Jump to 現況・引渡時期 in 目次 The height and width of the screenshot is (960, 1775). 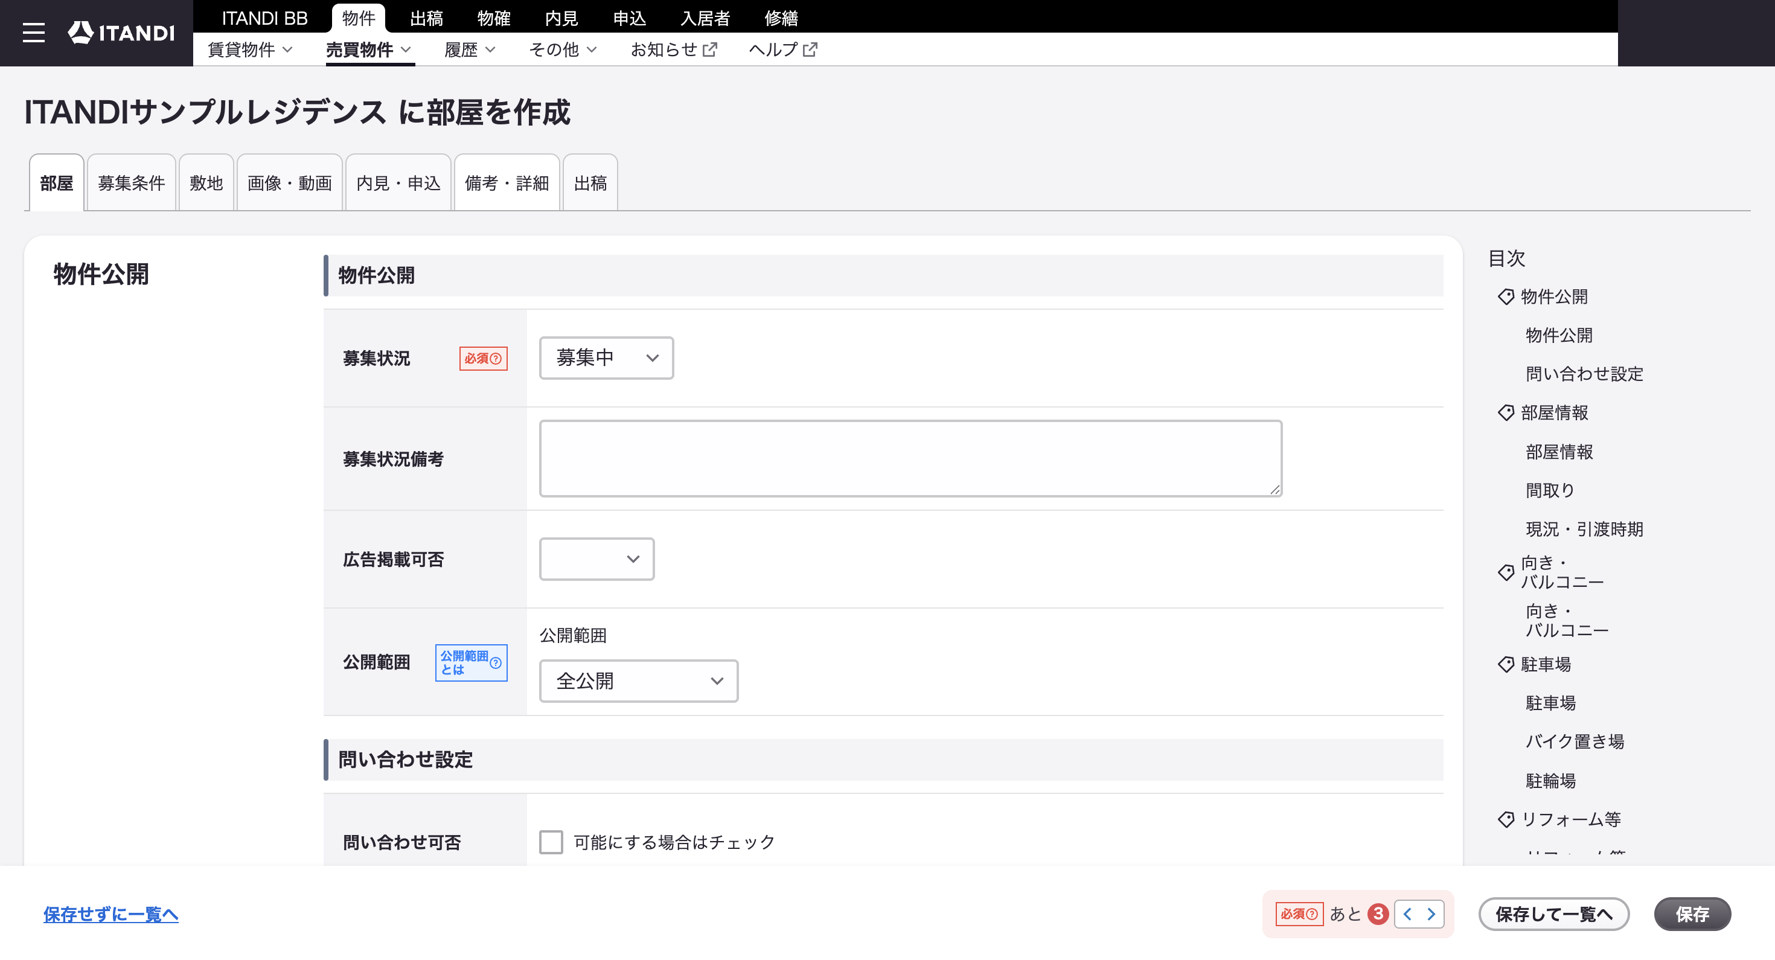[1584, 530]
